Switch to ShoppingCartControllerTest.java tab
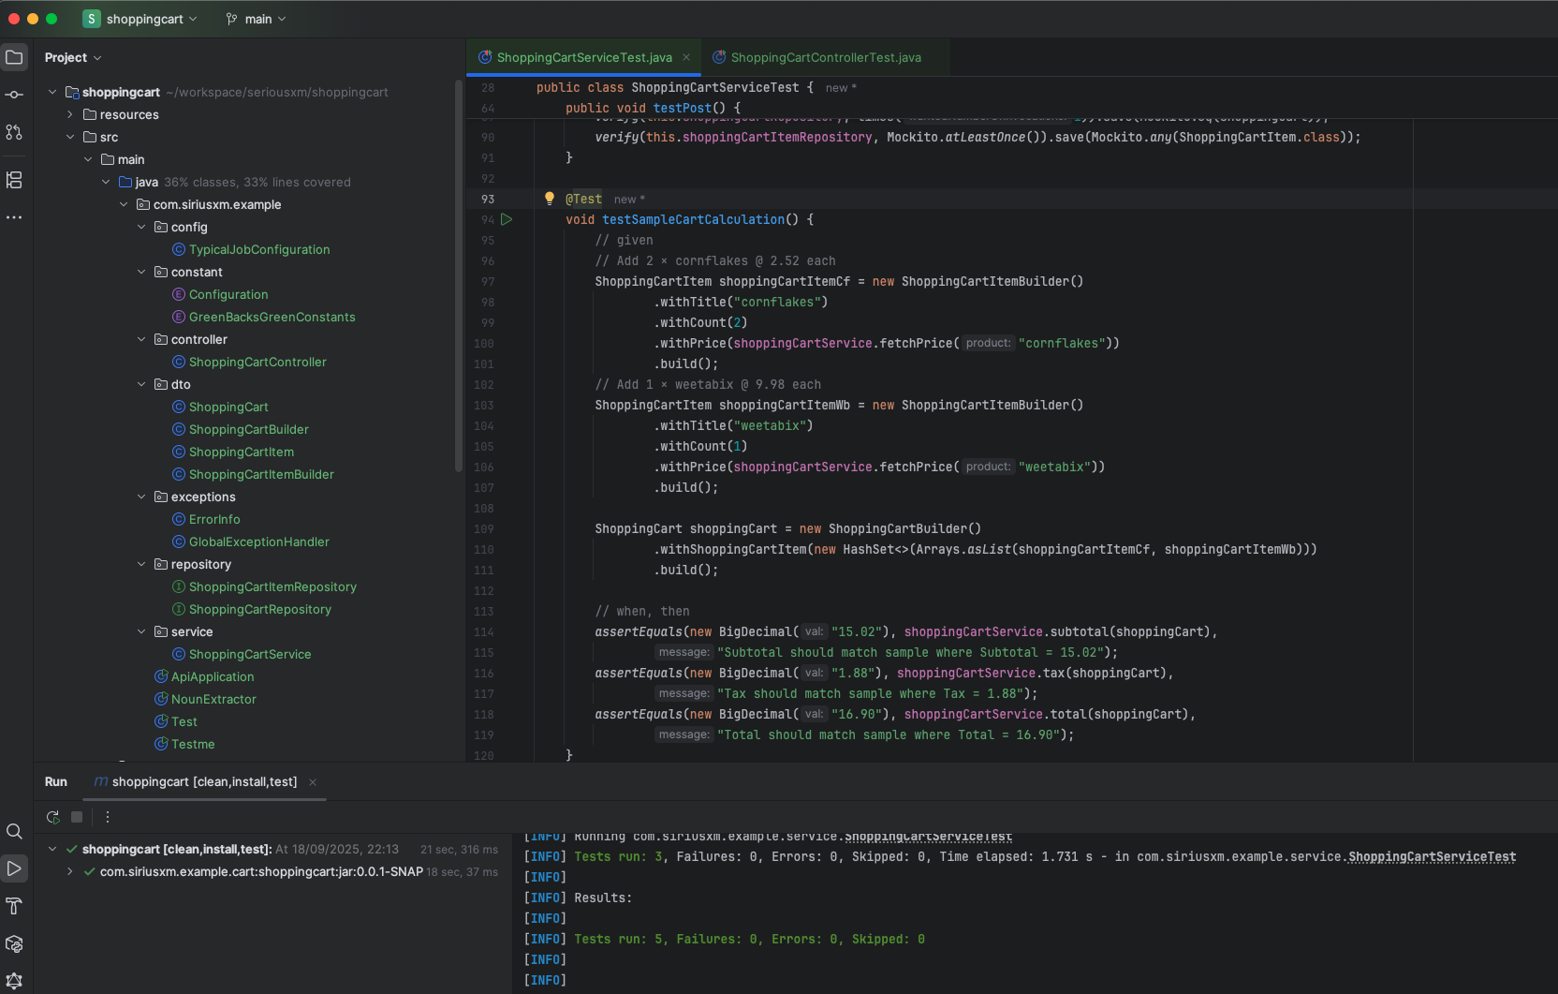The image size is (1558, 994). pyautogui.click(x=824, y=57)
